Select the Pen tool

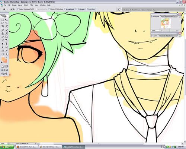point(3,47)
